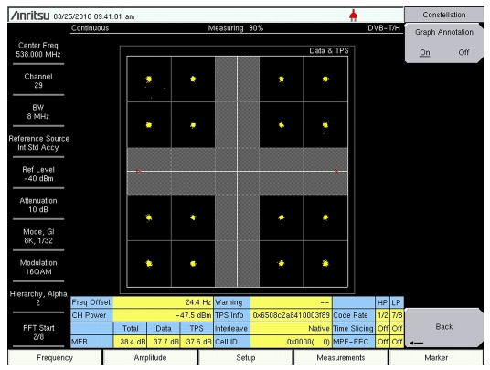Click the left red TPS marker on constellation
The width and height of the screenshot is (490, 370).
(x=138, y=172)
